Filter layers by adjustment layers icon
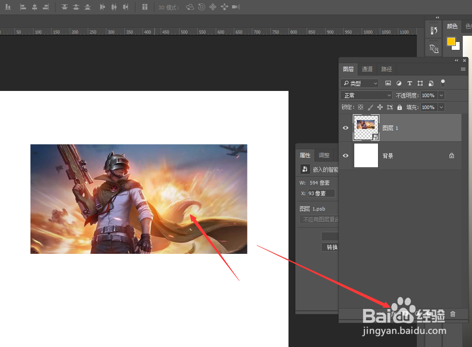The image size is (472, 347). [x=399, y=83]
